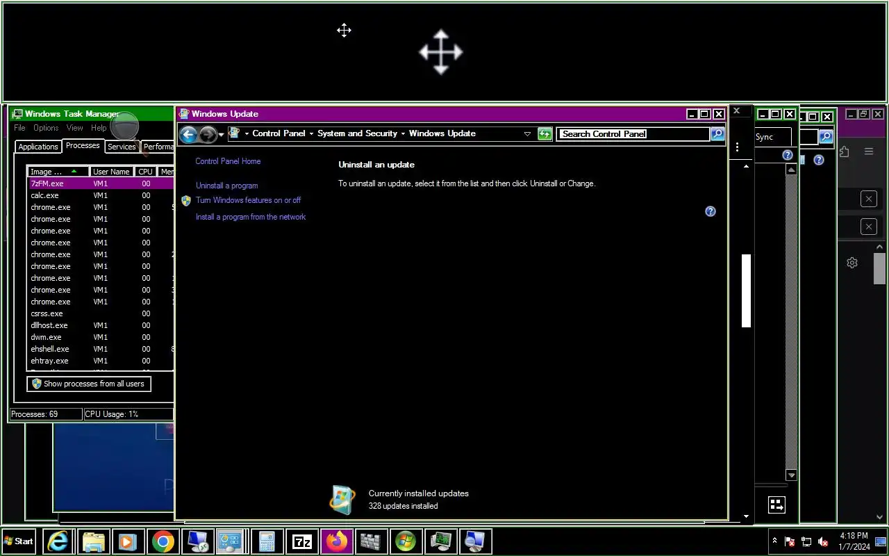Viewport: 889px width, 556px height.
Task: Open Firefox extensions puzzle icon
Action: (844, 152)
